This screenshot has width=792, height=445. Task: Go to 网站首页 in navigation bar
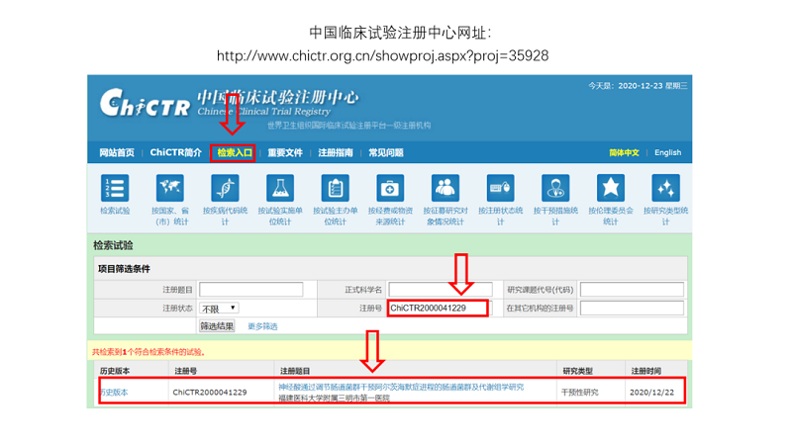(117, 153)
